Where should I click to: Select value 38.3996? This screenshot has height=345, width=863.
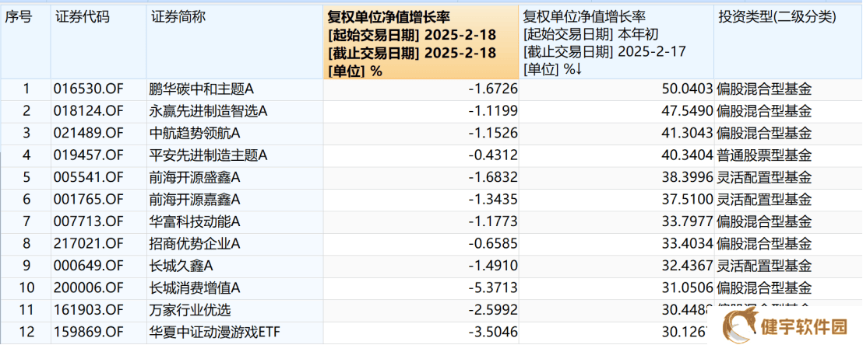[689, 177]
